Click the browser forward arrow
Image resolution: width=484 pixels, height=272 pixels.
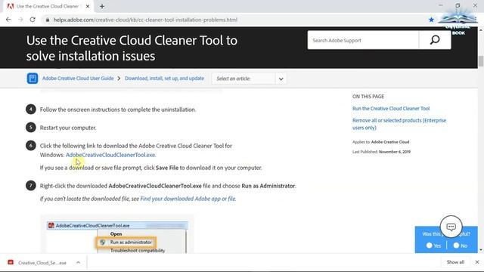[20, 20]
